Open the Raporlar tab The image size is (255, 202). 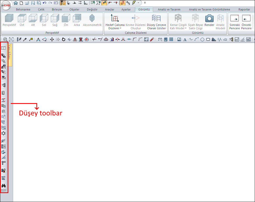[244, 9]
